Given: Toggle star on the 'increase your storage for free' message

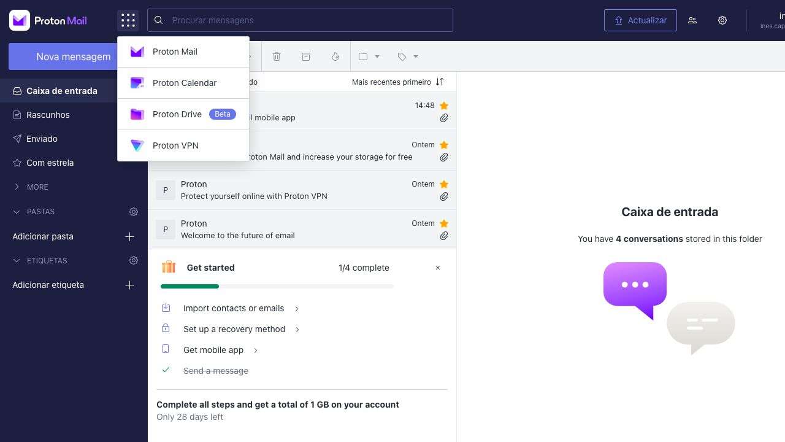Looking at the screenshot, I should pyautogui.click(x=444, y=145).
